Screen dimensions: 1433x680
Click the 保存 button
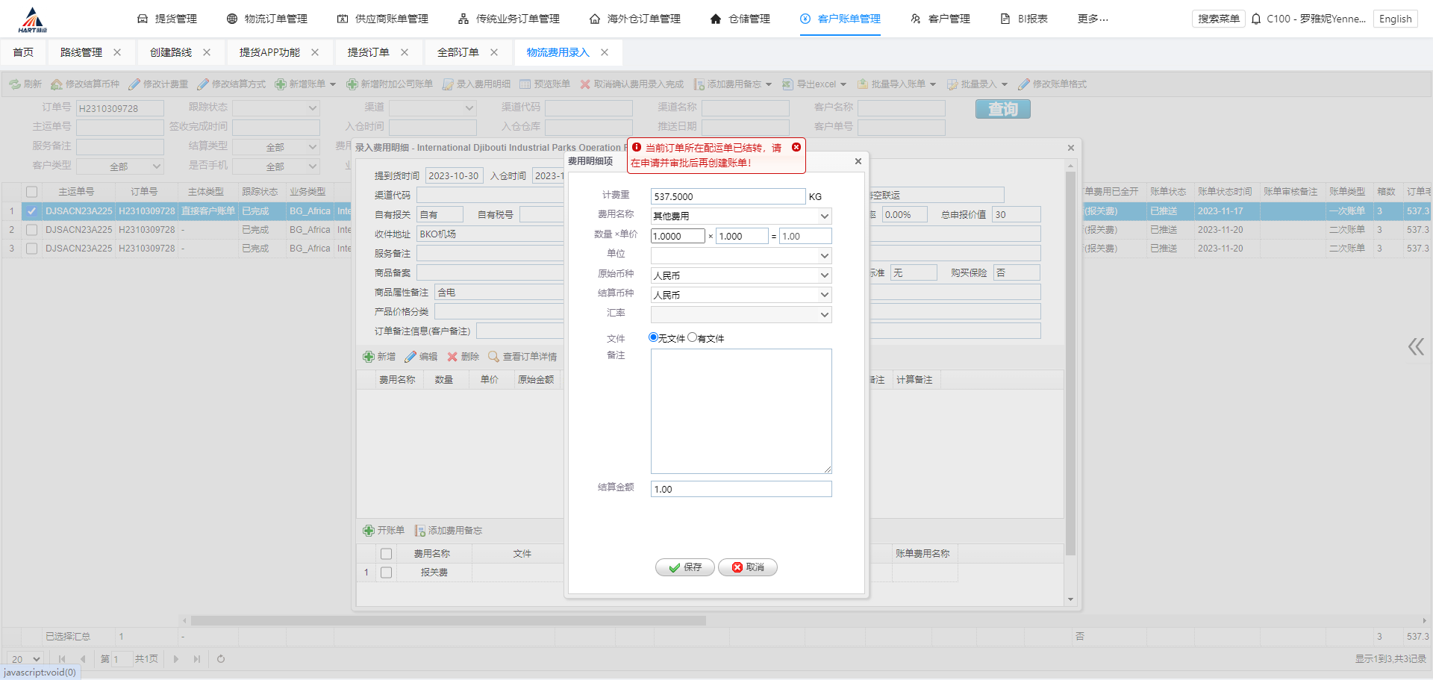[x=684, y=567]
